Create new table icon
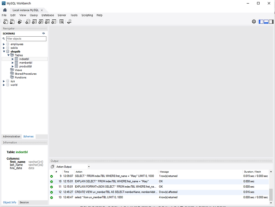 34,22
